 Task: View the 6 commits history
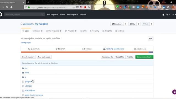coord(34,49)
